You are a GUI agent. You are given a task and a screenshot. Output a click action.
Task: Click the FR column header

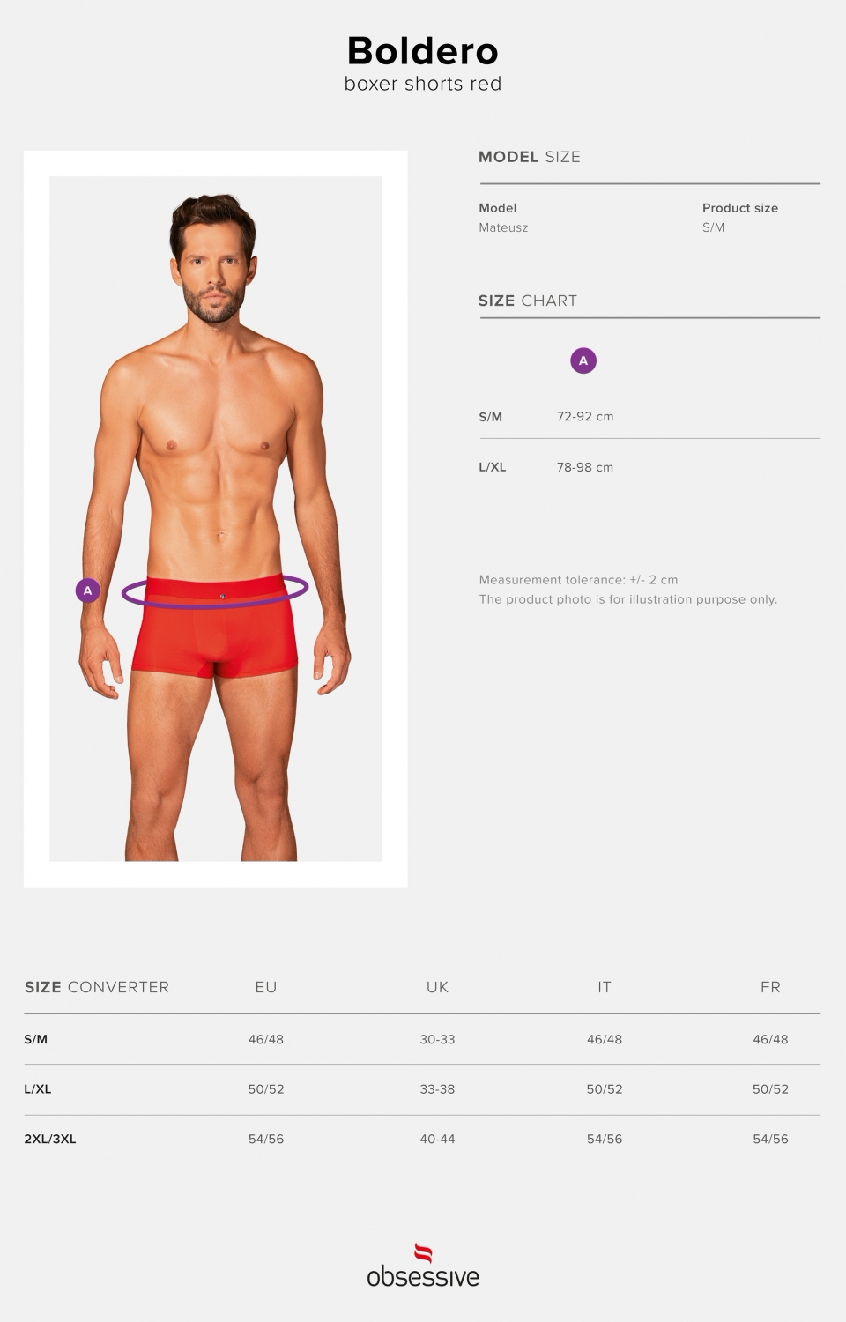pyautogui.click(x=770, y=987)
